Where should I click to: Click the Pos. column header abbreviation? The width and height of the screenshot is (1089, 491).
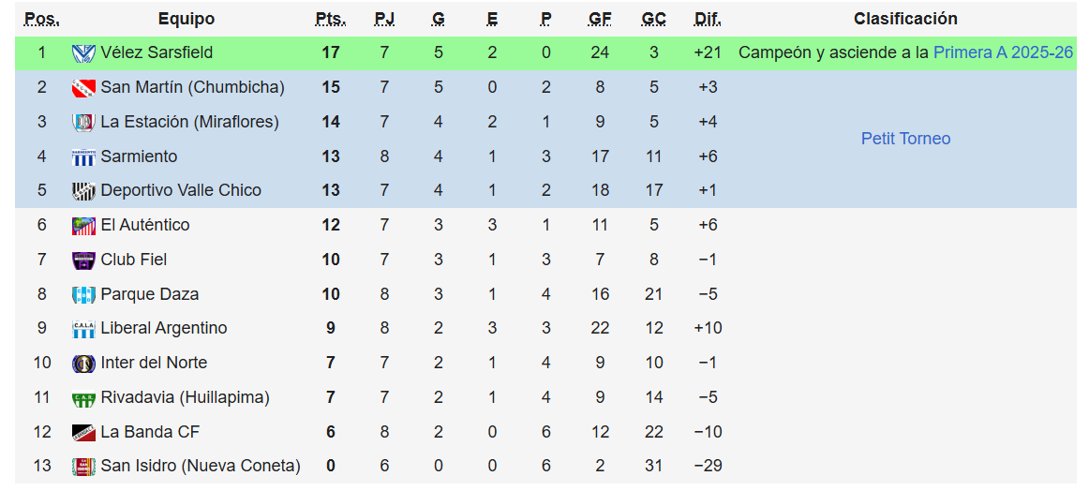[41, 19]
